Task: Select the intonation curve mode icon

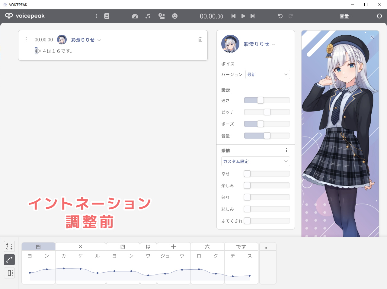Action: coord(9,260)
